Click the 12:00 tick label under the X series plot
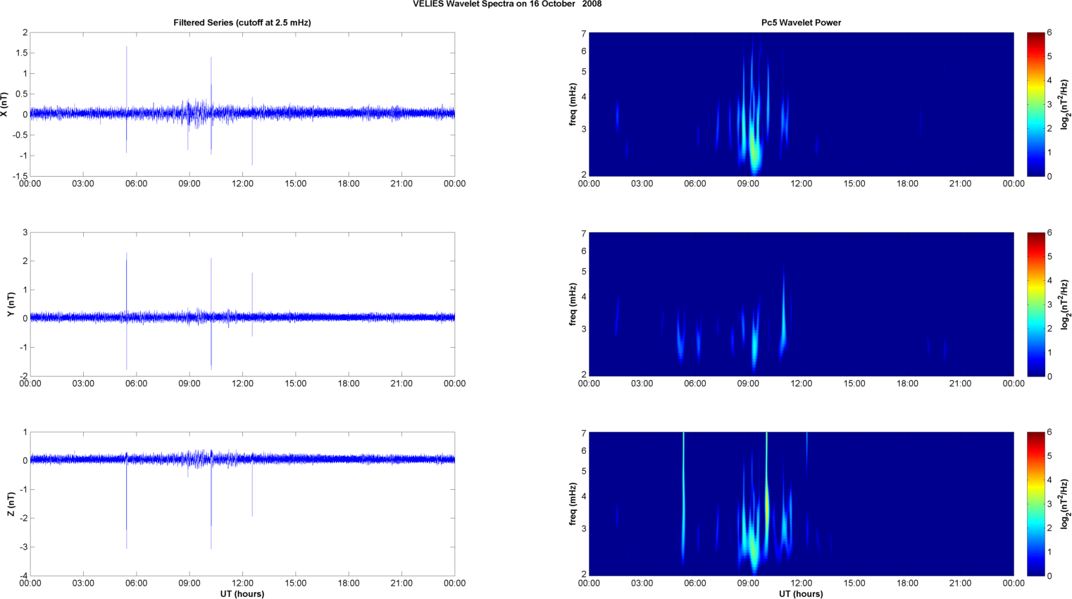This screenshot has height=599, width=1072. click(242, 184)
